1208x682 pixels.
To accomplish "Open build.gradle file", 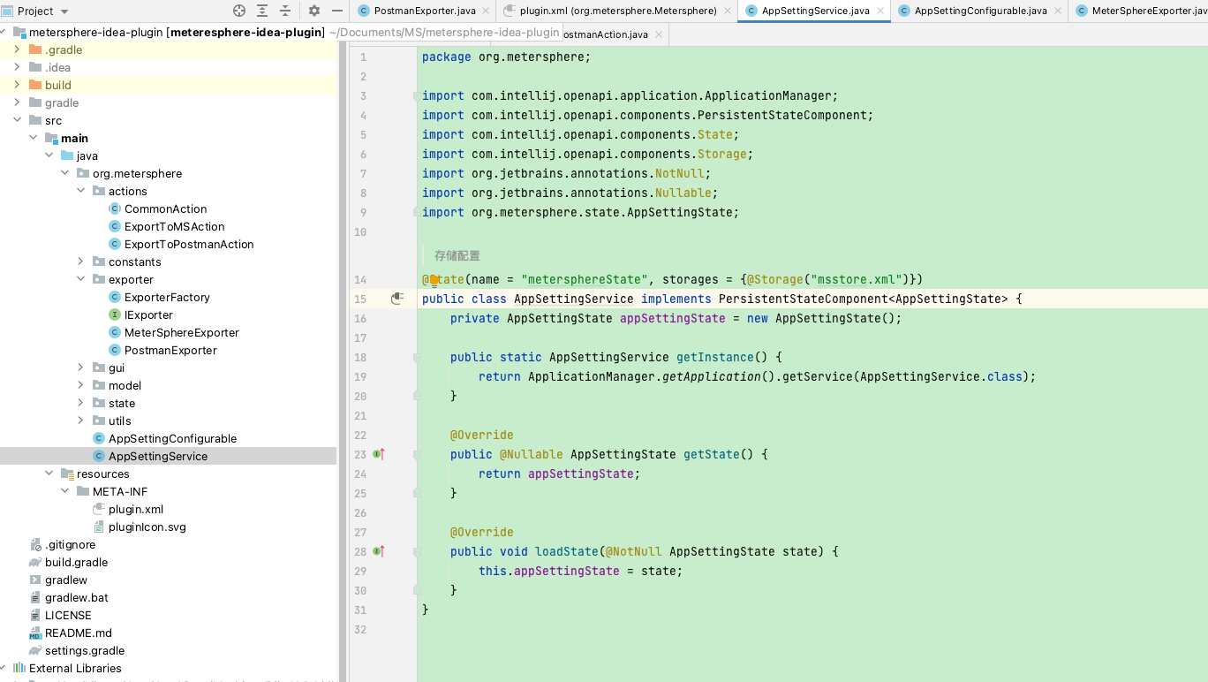I will [x=76, y=562].
